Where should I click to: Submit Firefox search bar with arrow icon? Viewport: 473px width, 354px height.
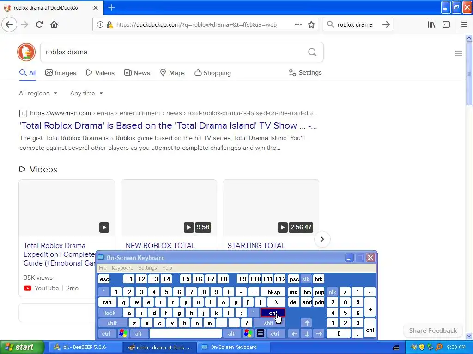[386, 24]
